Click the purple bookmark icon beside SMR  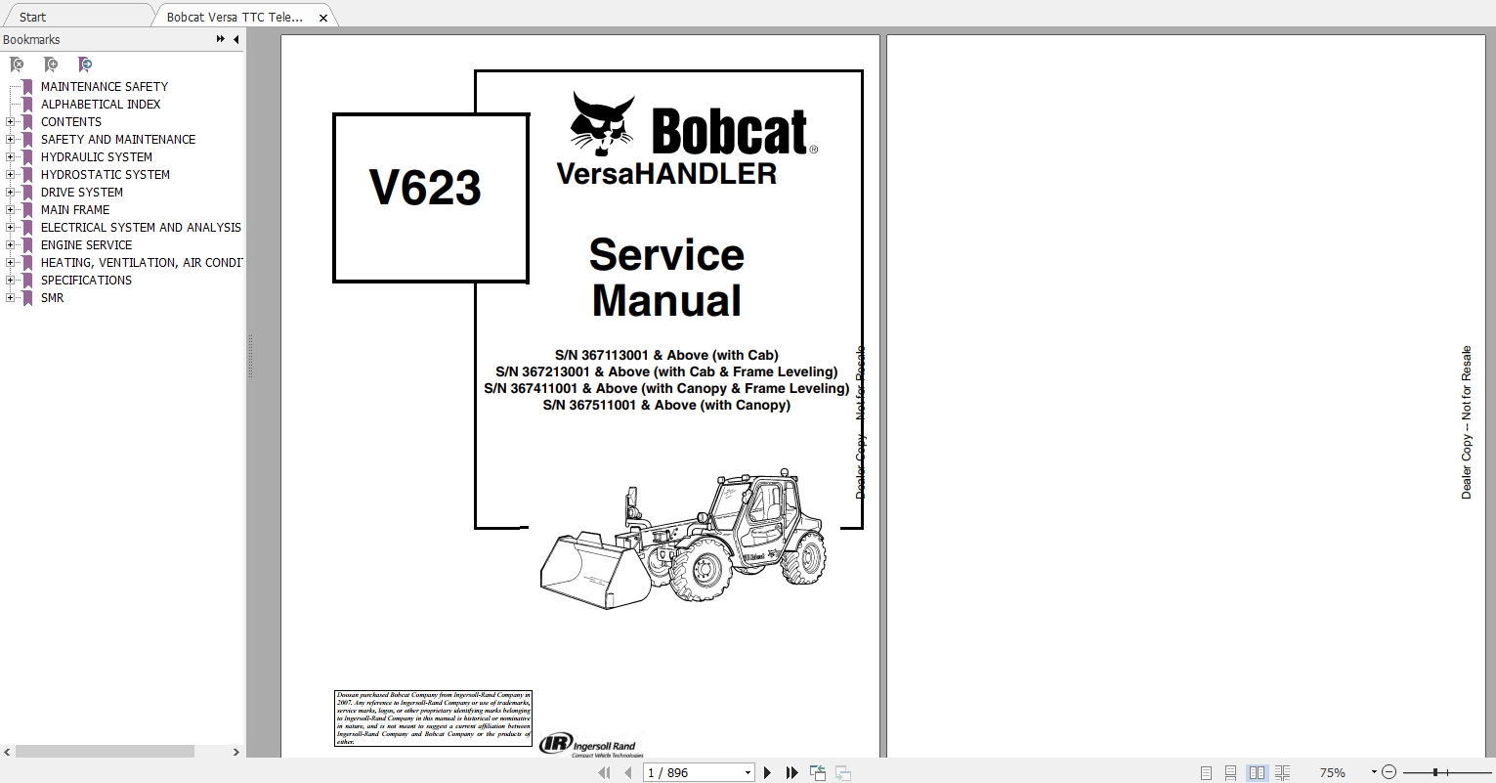(27, 298)
